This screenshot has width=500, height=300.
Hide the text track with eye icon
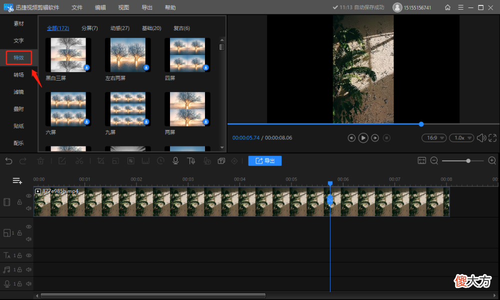click(x=28, y=255)
